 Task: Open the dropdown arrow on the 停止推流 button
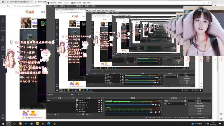tap(209, 101)
